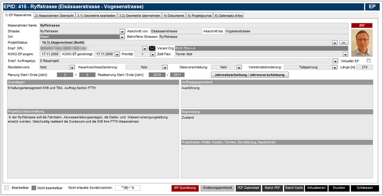Click the red MP Zuordnung button
Screen dimensions: 383x196
(x=185, y=188)
